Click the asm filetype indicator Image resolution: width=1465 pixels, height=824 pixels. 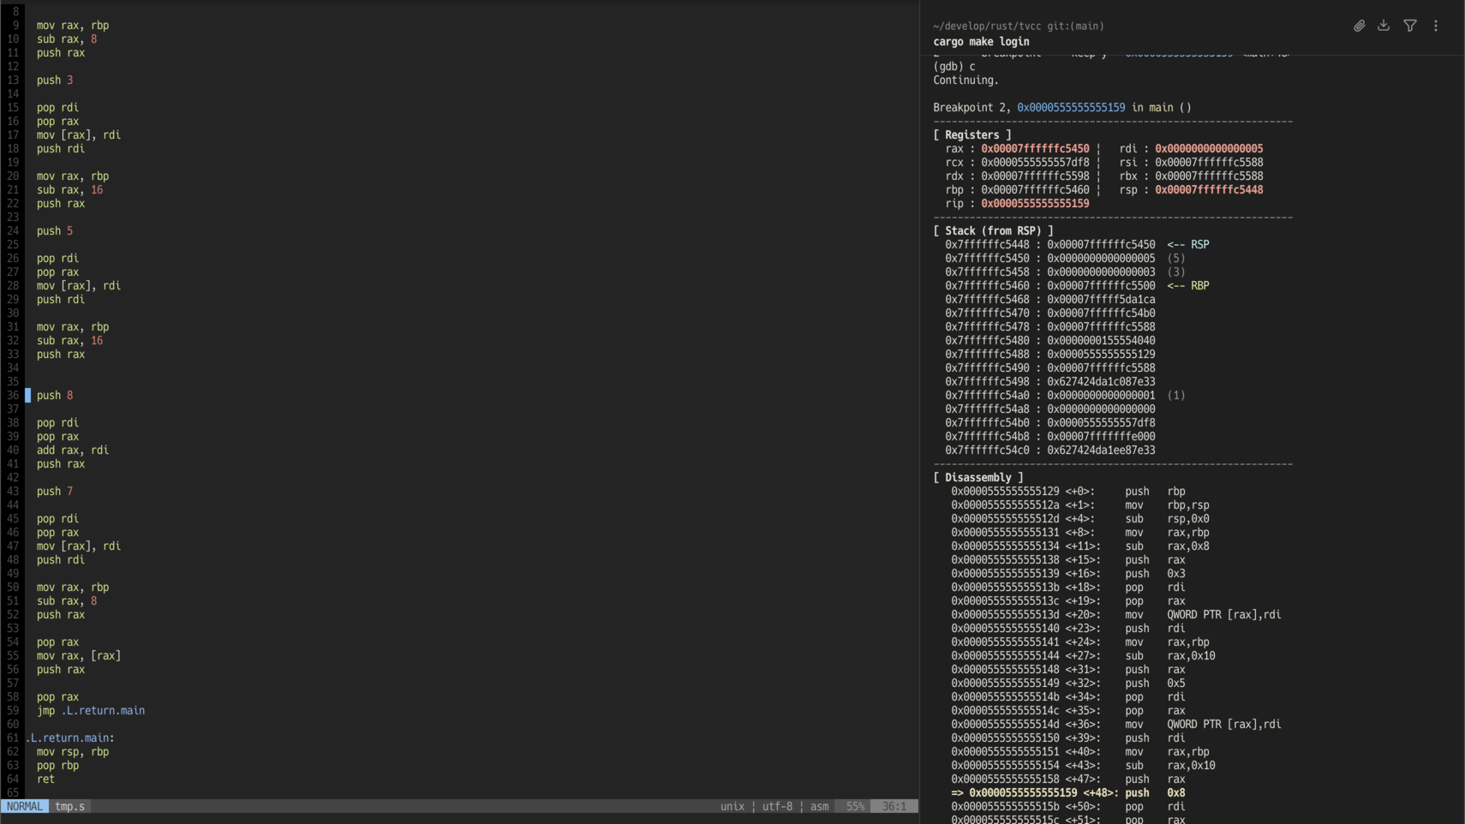pyautogui.click(x=819, y=806)
